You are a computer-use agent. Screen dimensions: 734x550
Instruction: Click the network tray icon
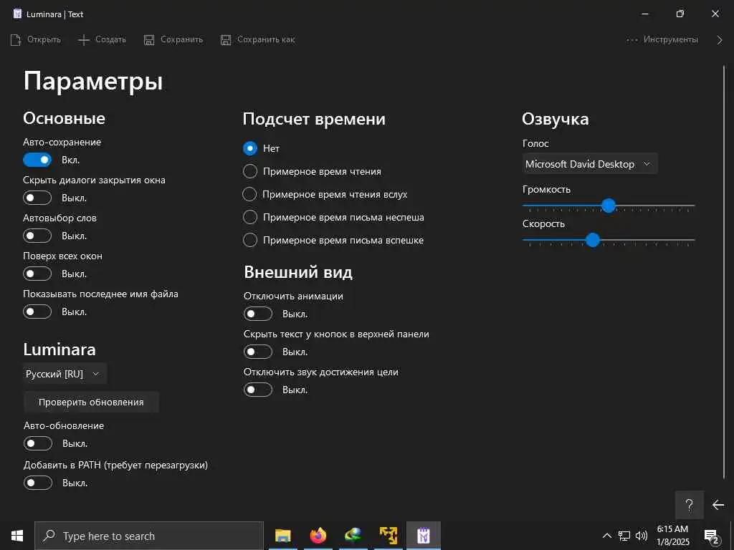click(x=624, y=536)
